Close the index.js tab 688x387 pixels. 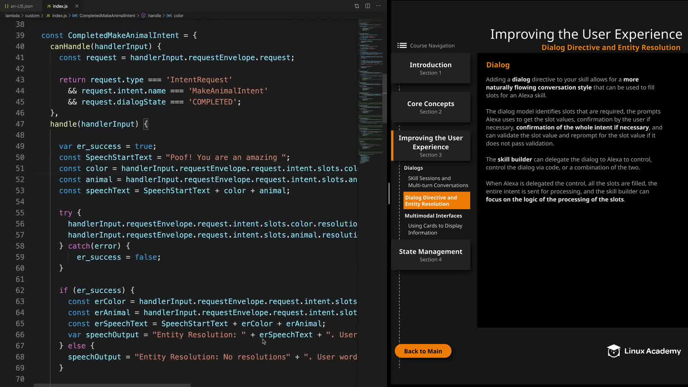click(77, 6)
